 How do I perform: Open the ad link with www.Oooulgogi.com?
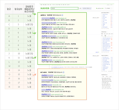click(x=48, y=18)
